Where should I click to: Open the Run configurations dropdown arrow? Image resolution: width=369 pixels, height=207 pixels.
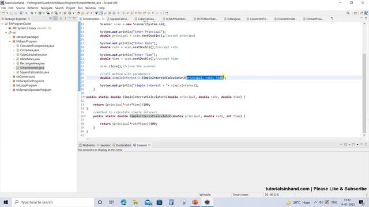[44, 13]
